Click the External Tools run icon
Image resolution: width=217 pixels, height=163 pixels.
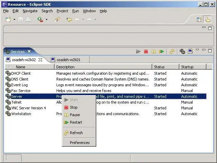pos(40,19)
